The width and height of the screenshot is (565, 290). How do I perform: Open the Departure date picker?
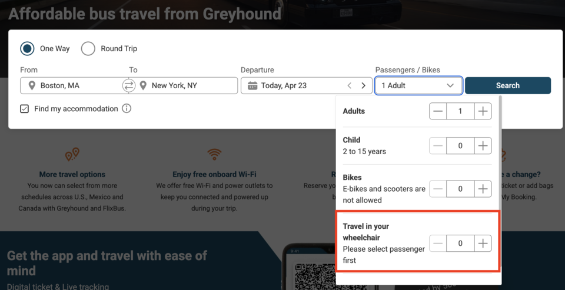pyautogui.click(x=294, y=86)
